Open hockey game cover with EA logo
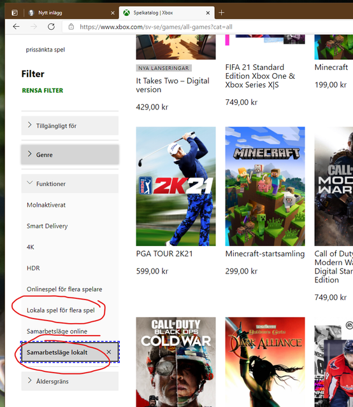The image size is (353, 407). pyautogui.click(x=334, y=362)
